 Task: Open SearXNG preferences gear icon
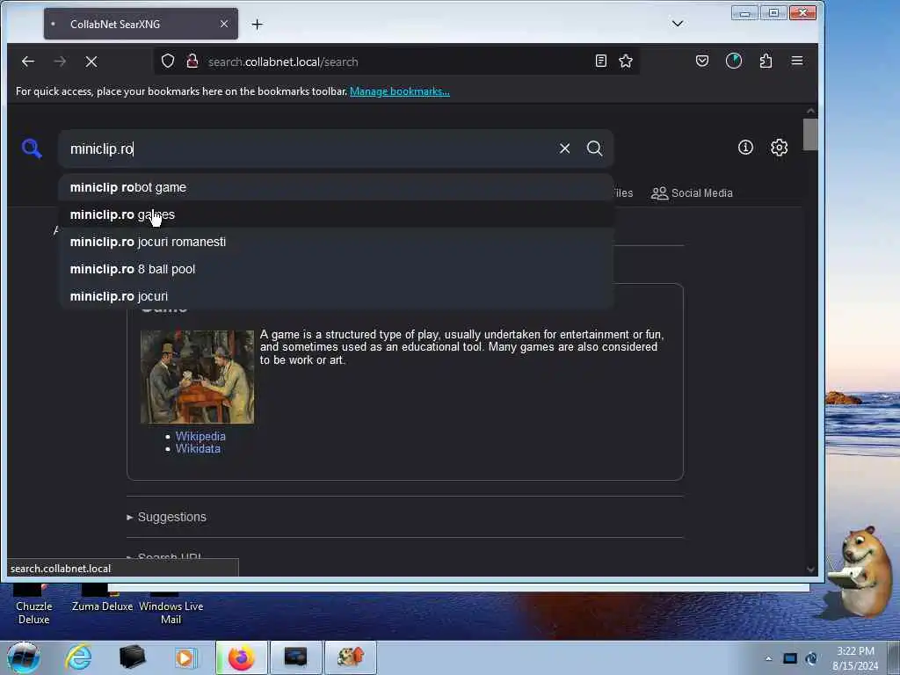[779, 148]
